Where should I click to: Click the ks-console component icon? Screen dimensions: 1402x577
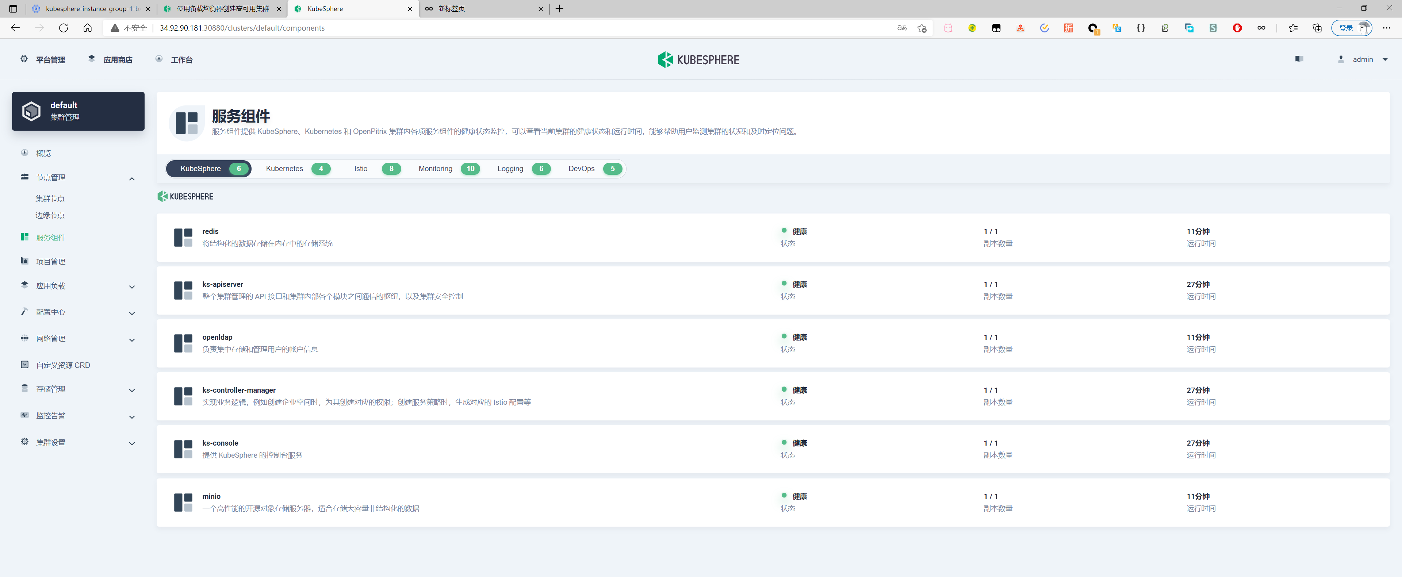tap(183, 449)
